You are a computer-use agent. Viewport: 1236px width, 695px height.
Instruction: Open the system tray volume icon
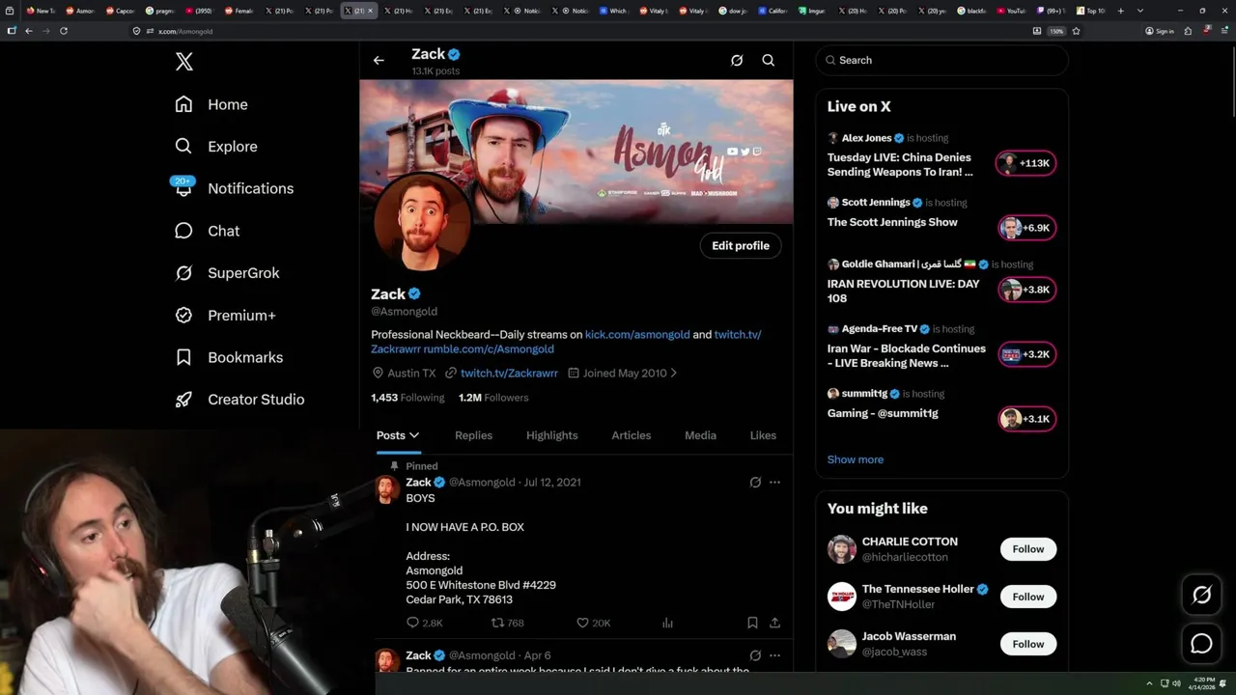1176,683
